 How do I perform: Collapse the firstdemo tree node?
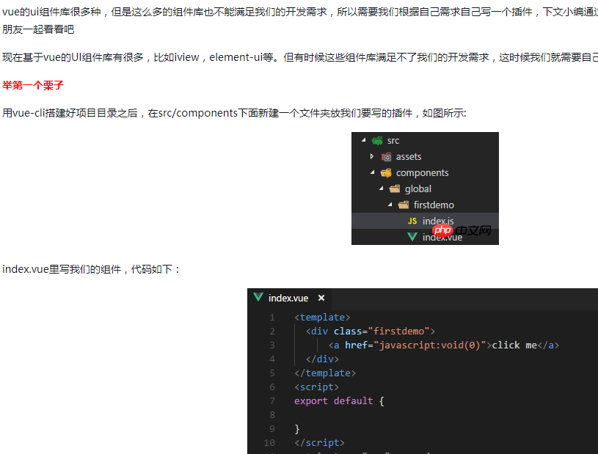click(389, 205)
